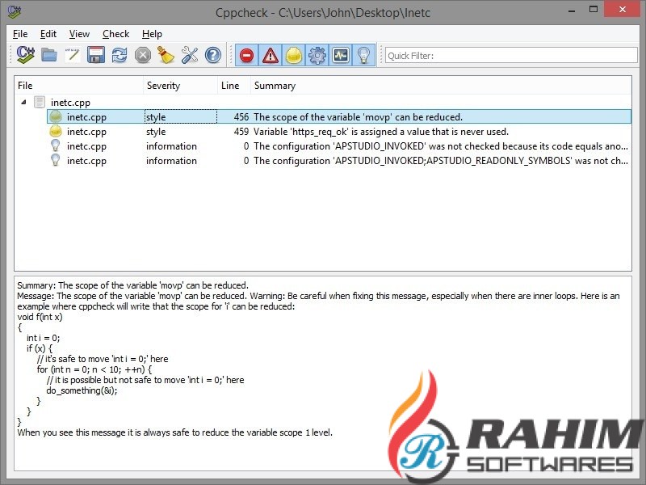Click the style helmet icon on line 459 row
Screen dimensions: 646x485
point(56,132)
